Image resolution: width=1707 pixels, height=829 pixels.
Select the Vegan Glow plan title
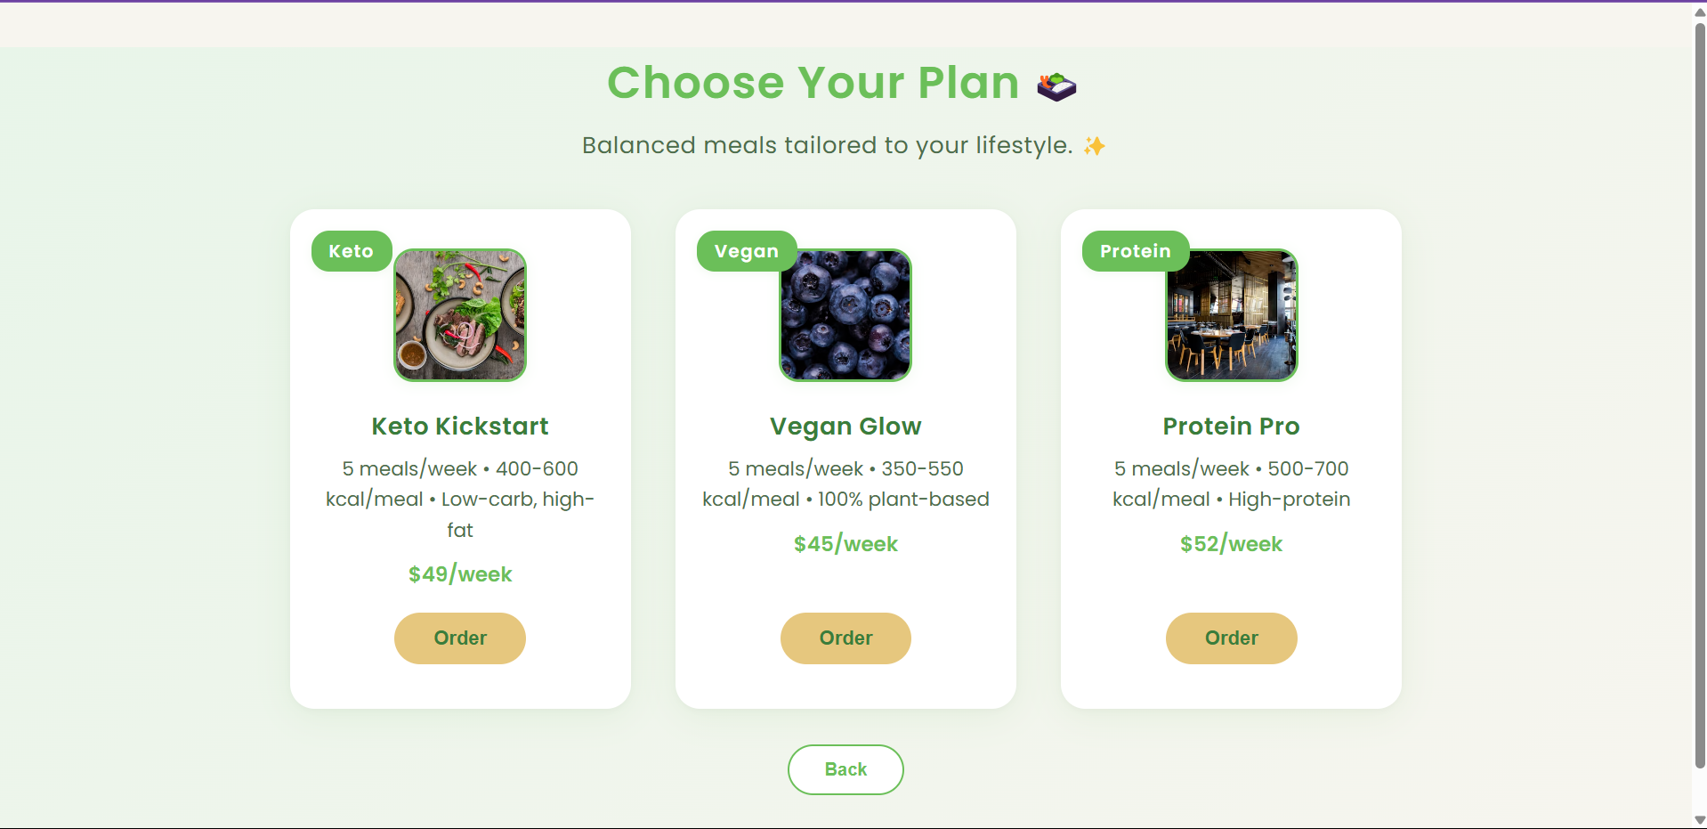tap(845, 426)
